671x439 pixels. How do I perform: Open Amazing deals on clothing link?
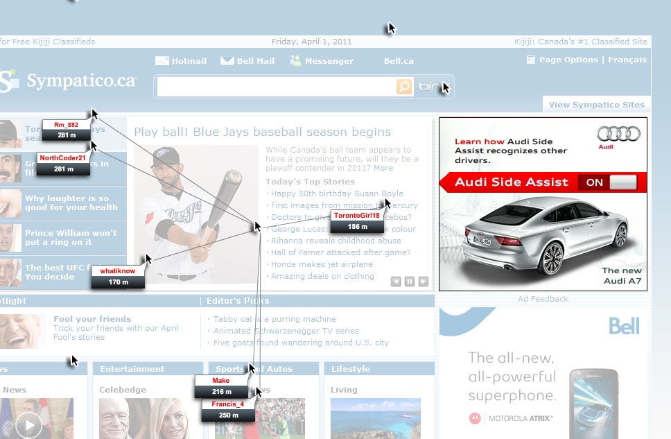pyautogui.click(x=322, y=276)
